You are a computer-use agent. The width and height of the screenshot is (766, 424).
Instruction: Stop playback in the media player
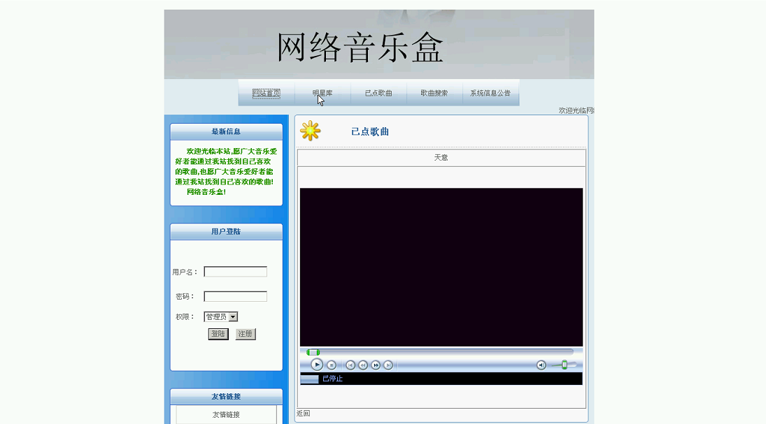click(331, 365)
